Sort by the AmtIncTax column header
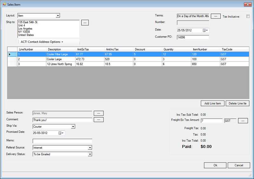 coord(118,50)
